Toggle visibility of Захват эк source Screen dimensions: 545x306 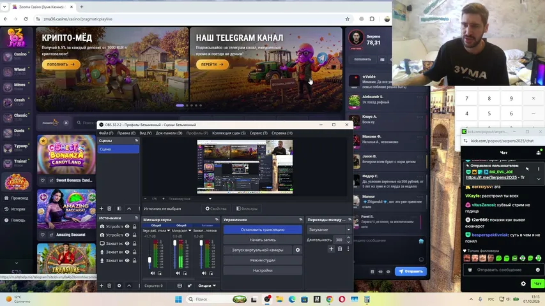[x=127, y=244]
